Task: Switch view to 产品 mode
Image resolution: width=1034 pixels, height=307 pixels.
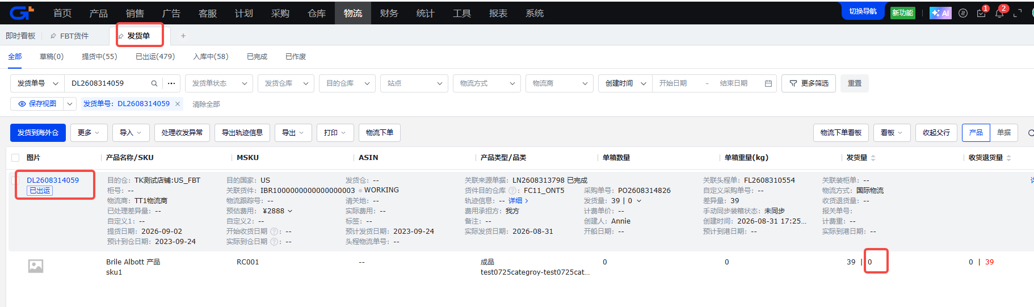Action: [976, 133]
